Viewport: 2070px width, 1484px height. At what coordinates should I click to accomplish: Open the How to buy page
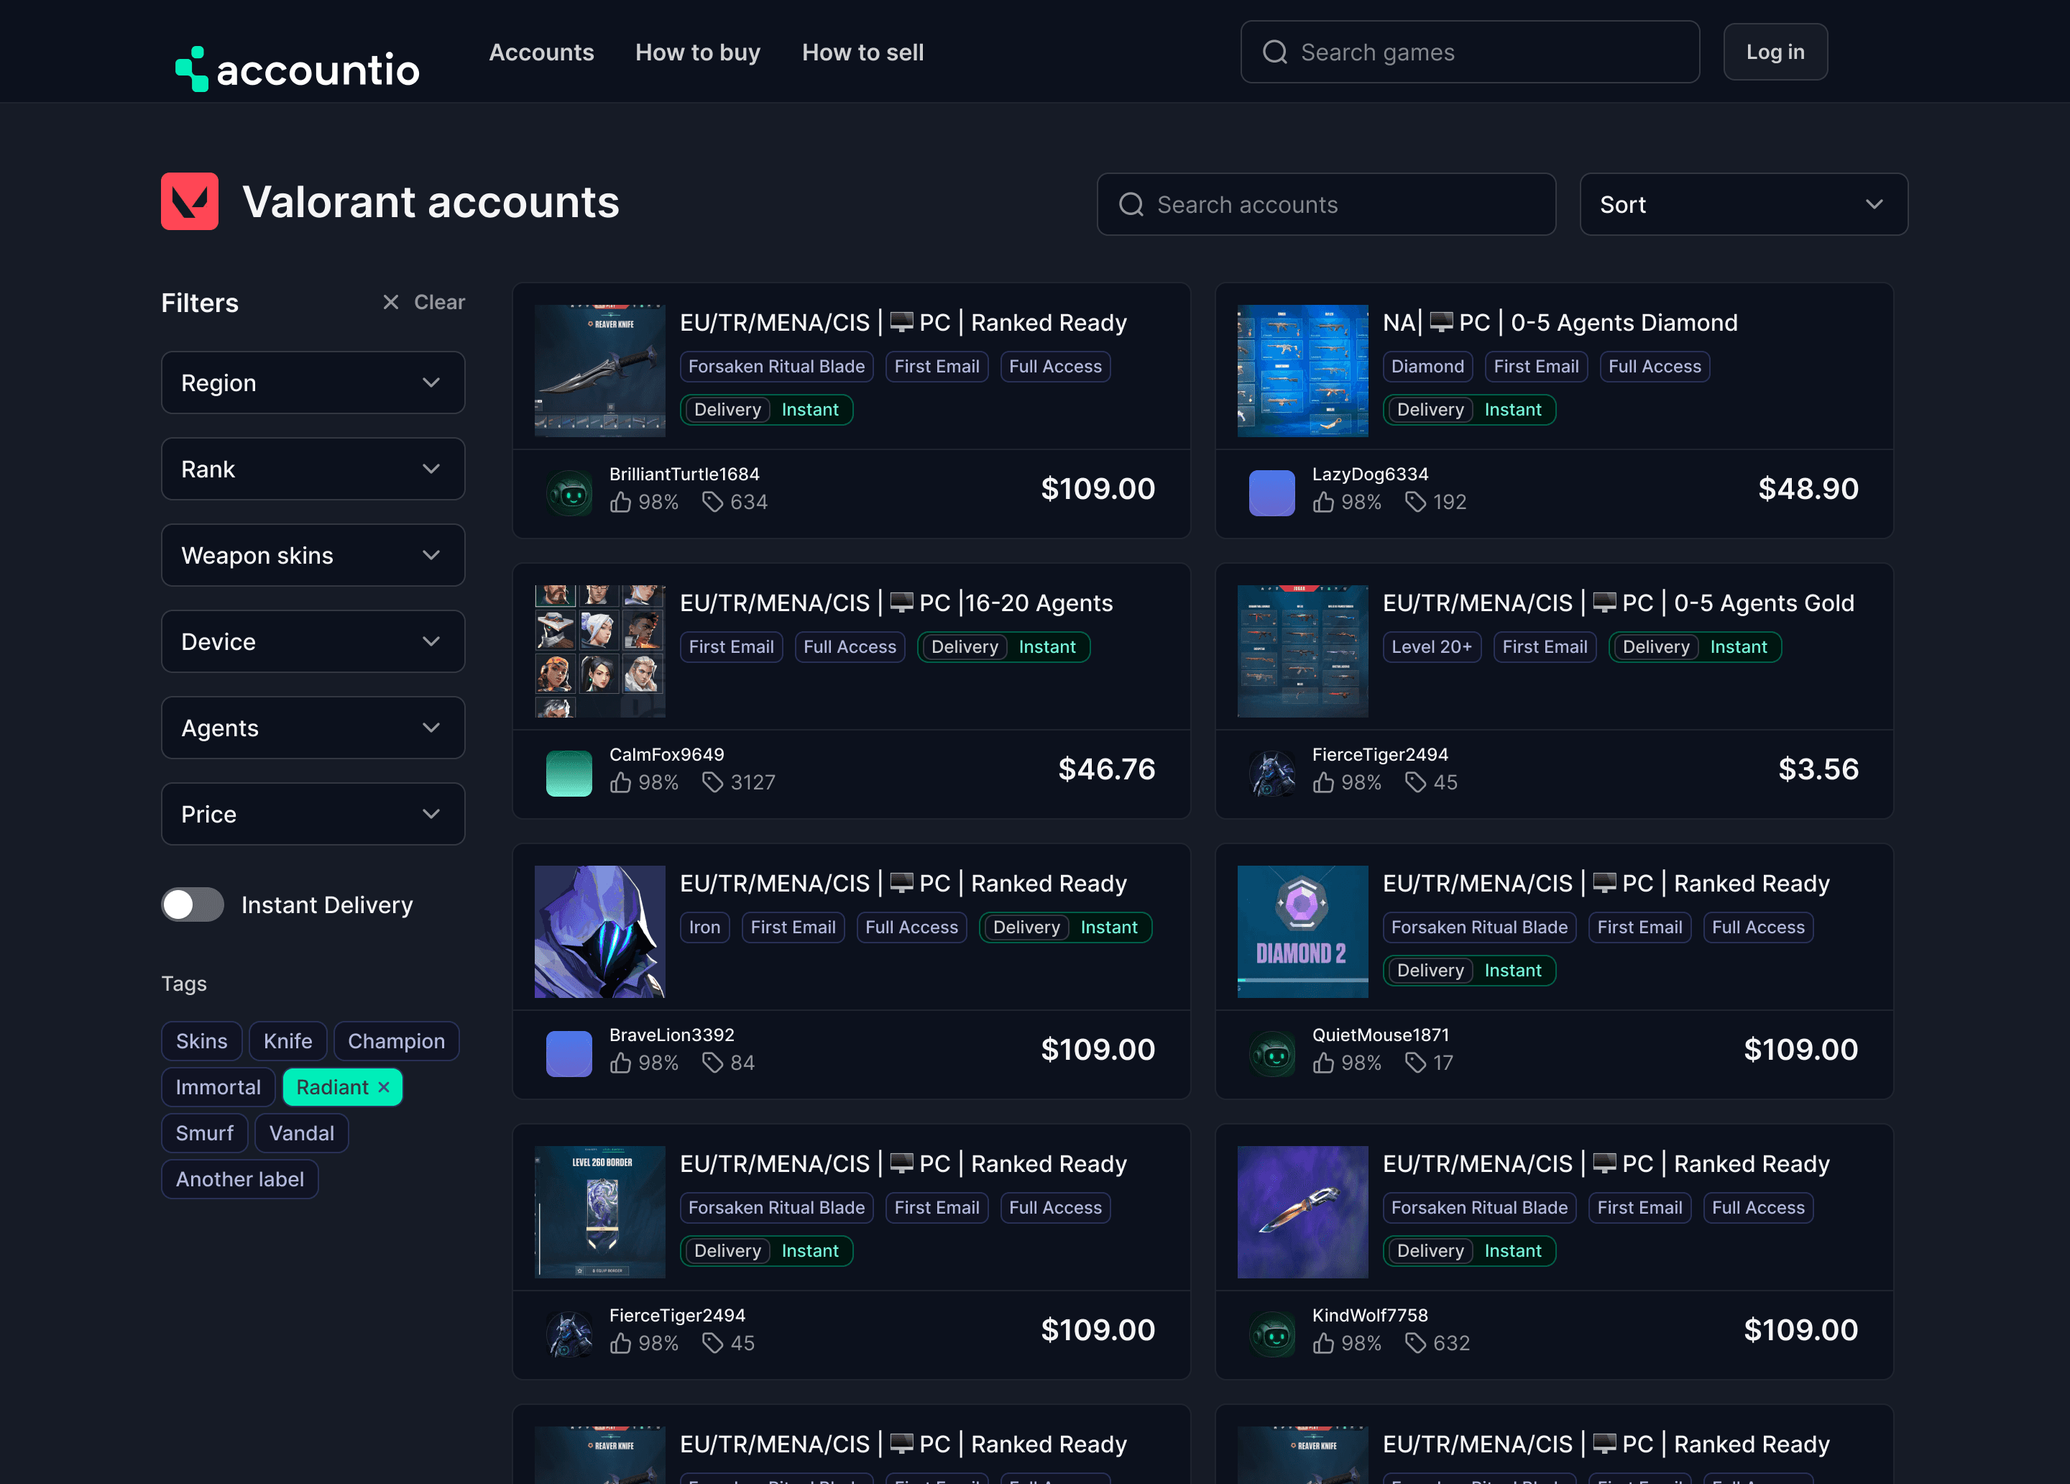697,52
